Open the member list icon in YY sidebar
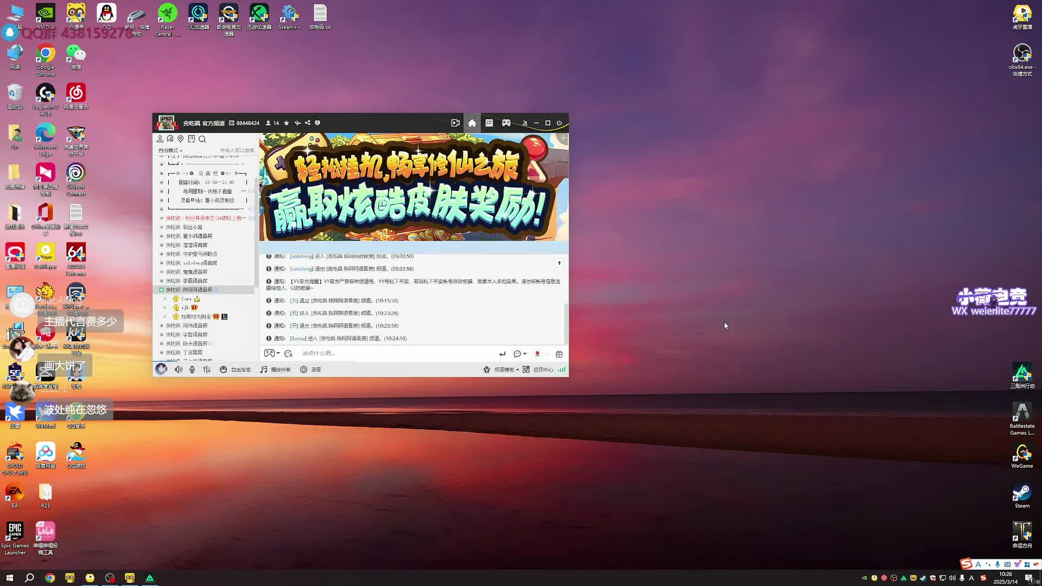The width and height of the screenshot is (1042, 586). tap(160, 139)
